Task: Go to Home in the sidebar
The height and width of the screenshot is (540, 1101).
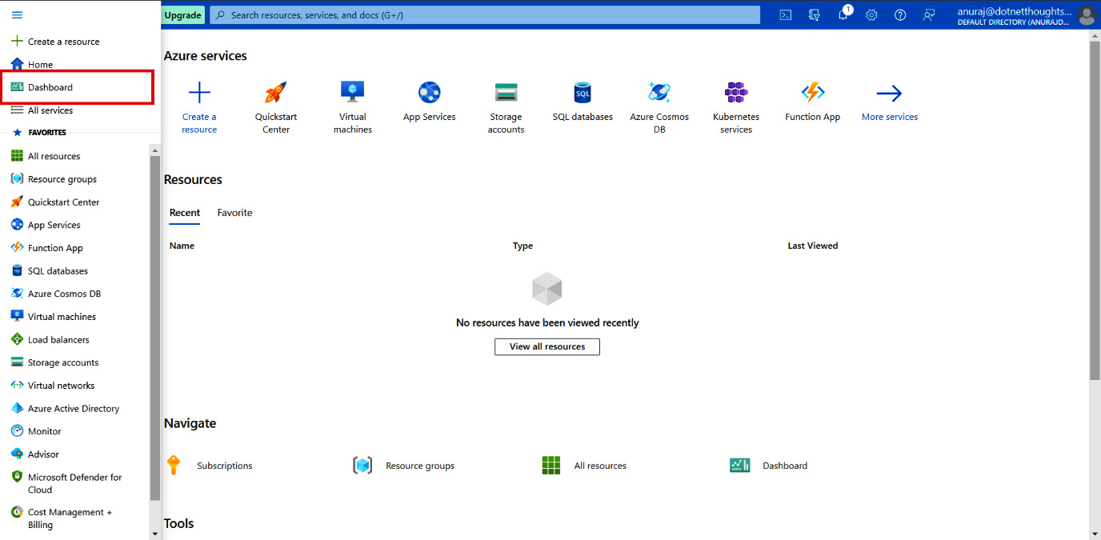Action: click(32, 65)
